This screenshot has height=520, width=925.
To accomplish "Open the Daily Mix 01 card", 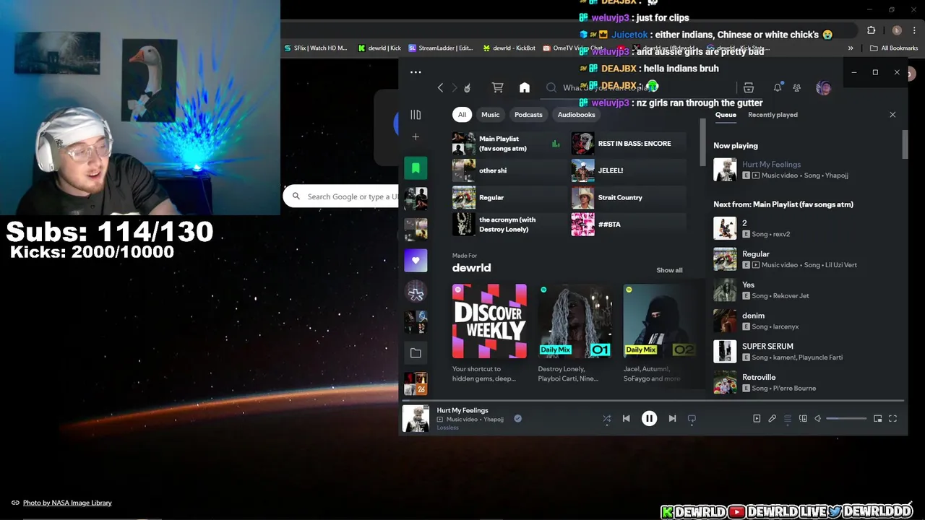I will 575,334.
